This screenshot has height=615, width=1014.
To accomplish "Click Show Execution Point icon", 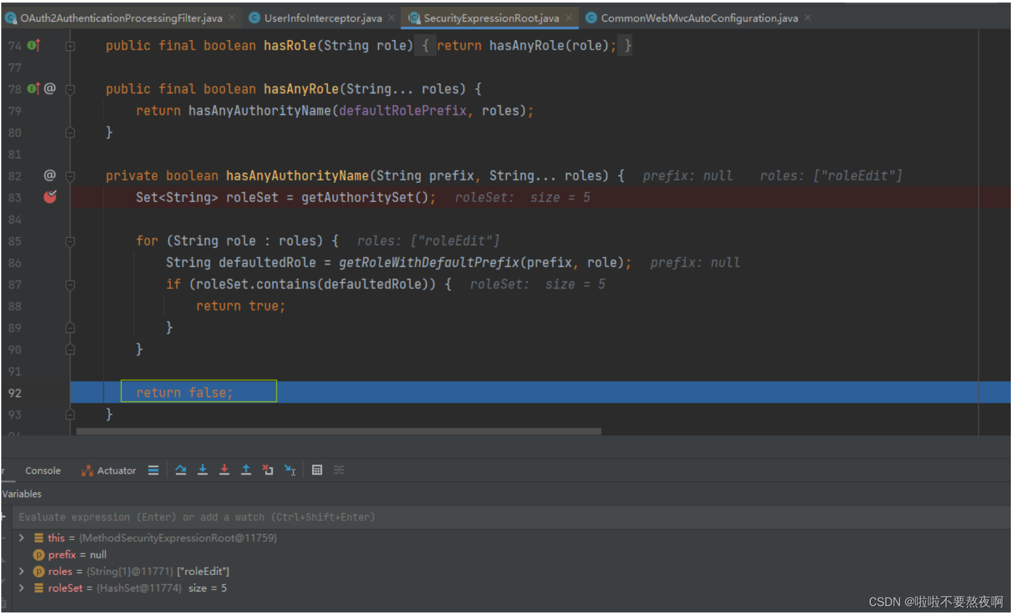I will pos(153,470).
